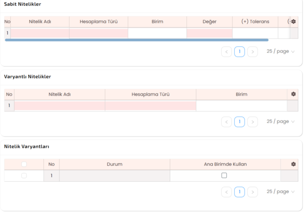This screenshot has height=212, width=304.
Task: Open settings gear in Varyantlı Nitelikler table
Action: coord(294,94)
